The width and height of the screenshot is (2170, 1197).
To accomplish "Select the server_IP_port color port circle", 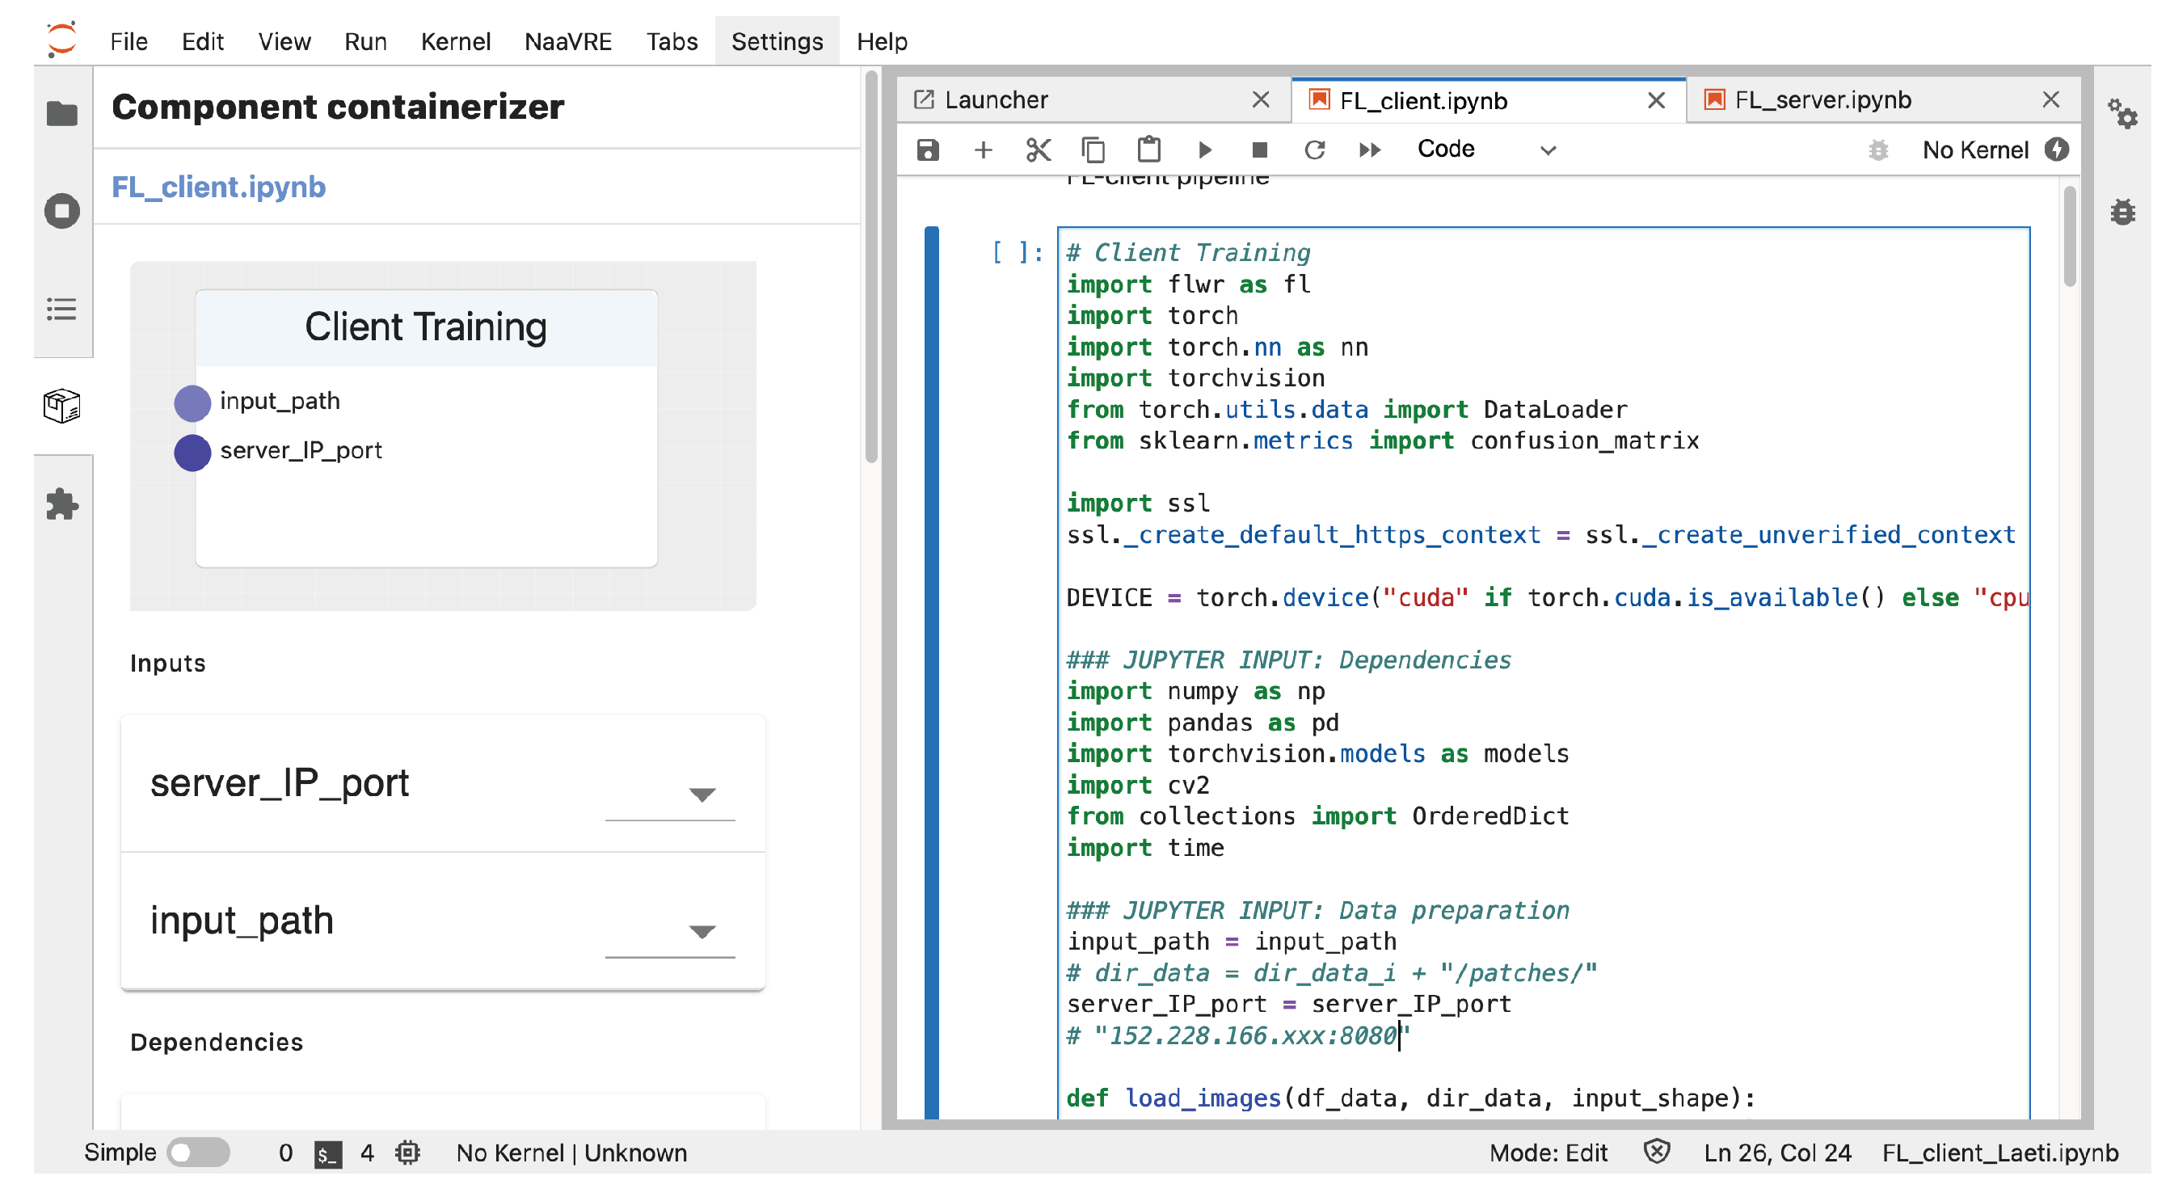I will pos(192,453).
